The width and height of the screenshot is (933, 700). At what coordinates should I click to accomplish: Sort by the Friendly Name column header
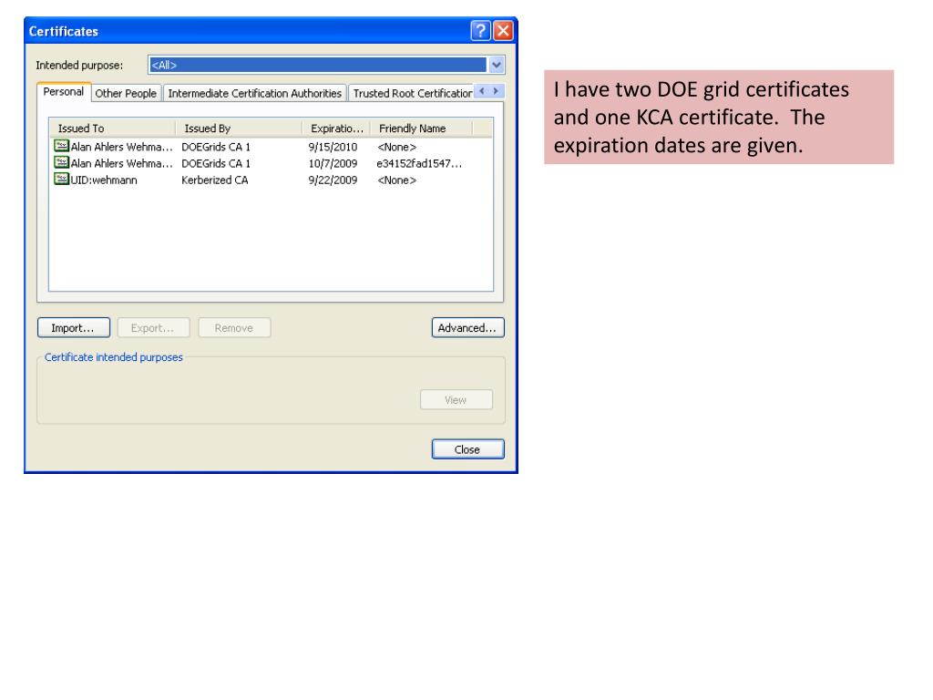421,129
